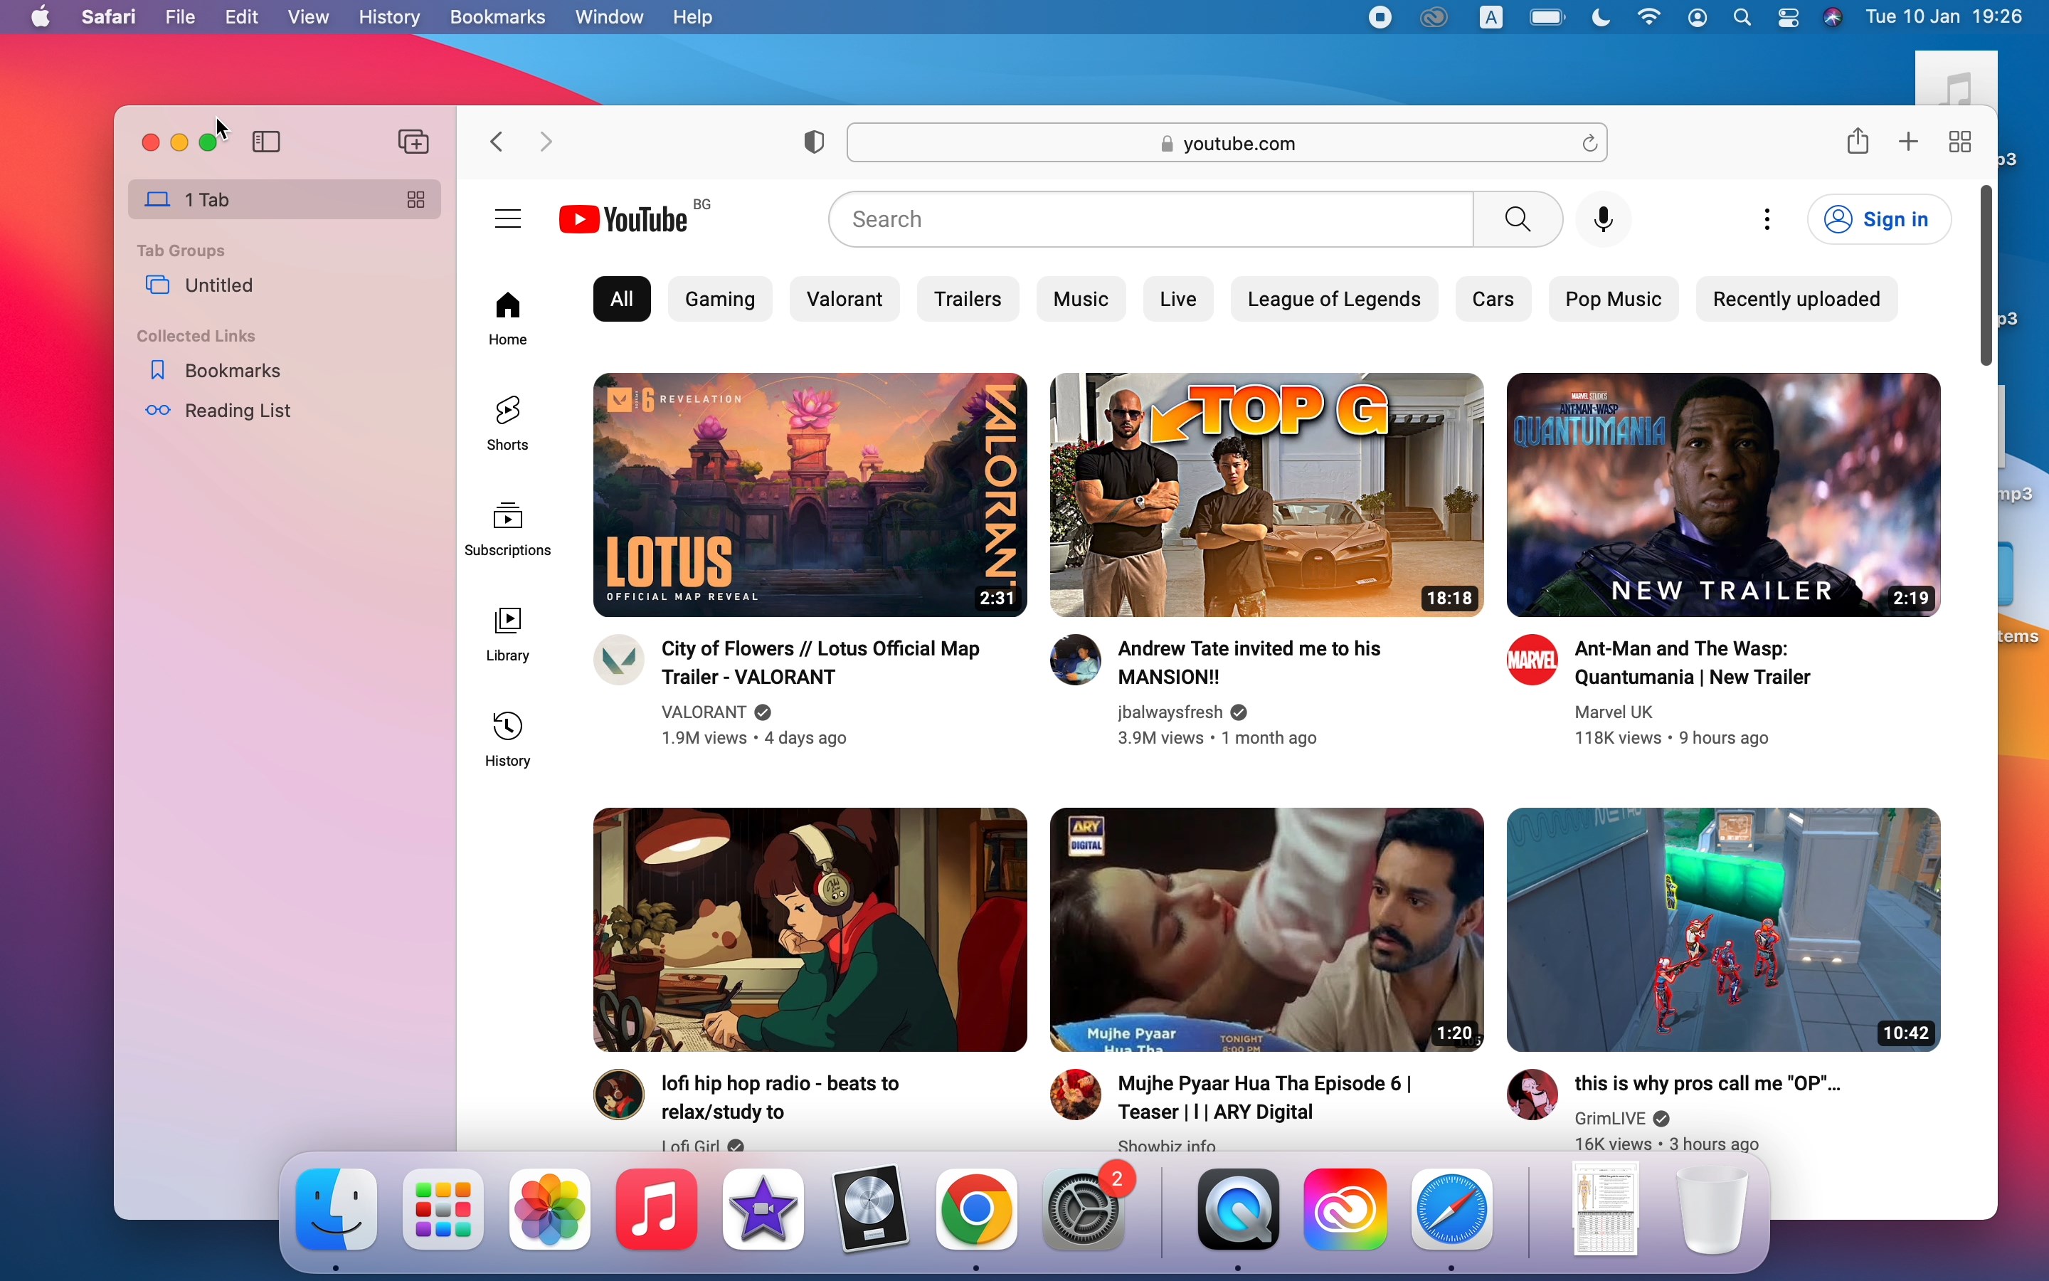Toggle Do Not Disturb moon icon
This screenshot has width=2049, height=1281.
[1600, 17]
